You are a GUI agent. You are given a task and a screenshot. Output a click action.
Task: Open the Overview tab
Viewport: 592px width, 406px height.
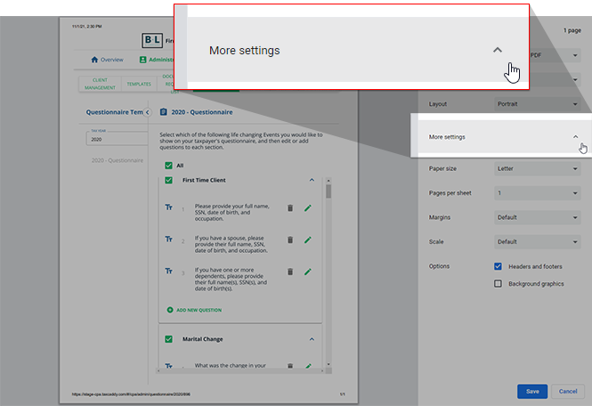(107, 60)
